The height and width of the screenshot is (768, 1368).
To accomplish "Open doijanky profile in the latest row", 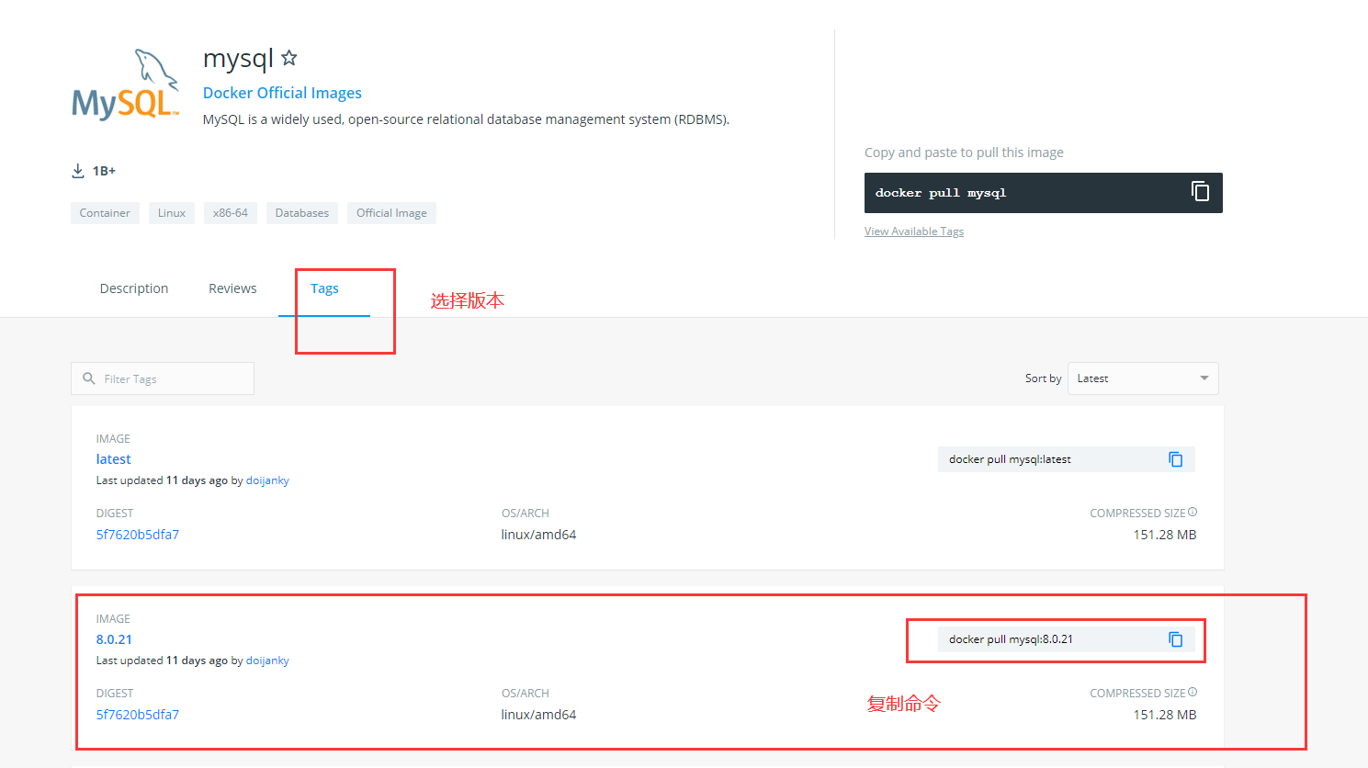I will click(267, 480).
